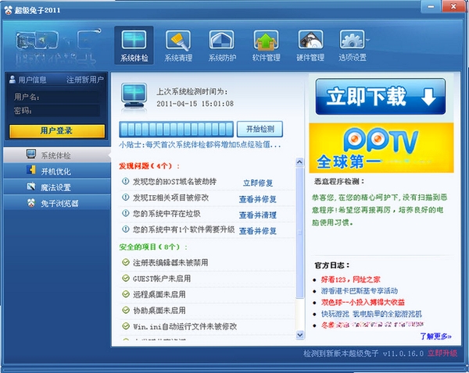Image resolution: width=469 pixels, height=373 pixels.
Task: Click the PPTV 全球第一 advertisement
Action: [381, 147]
